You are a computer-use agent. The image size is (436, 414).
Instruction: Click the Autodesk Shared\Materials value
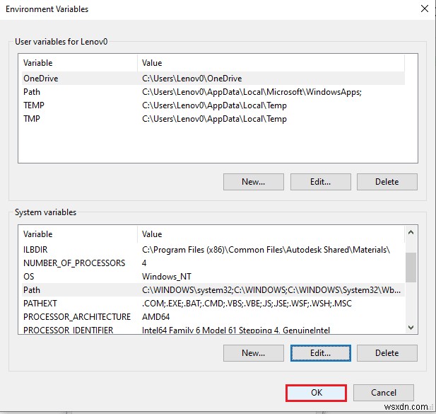point(266,250)
